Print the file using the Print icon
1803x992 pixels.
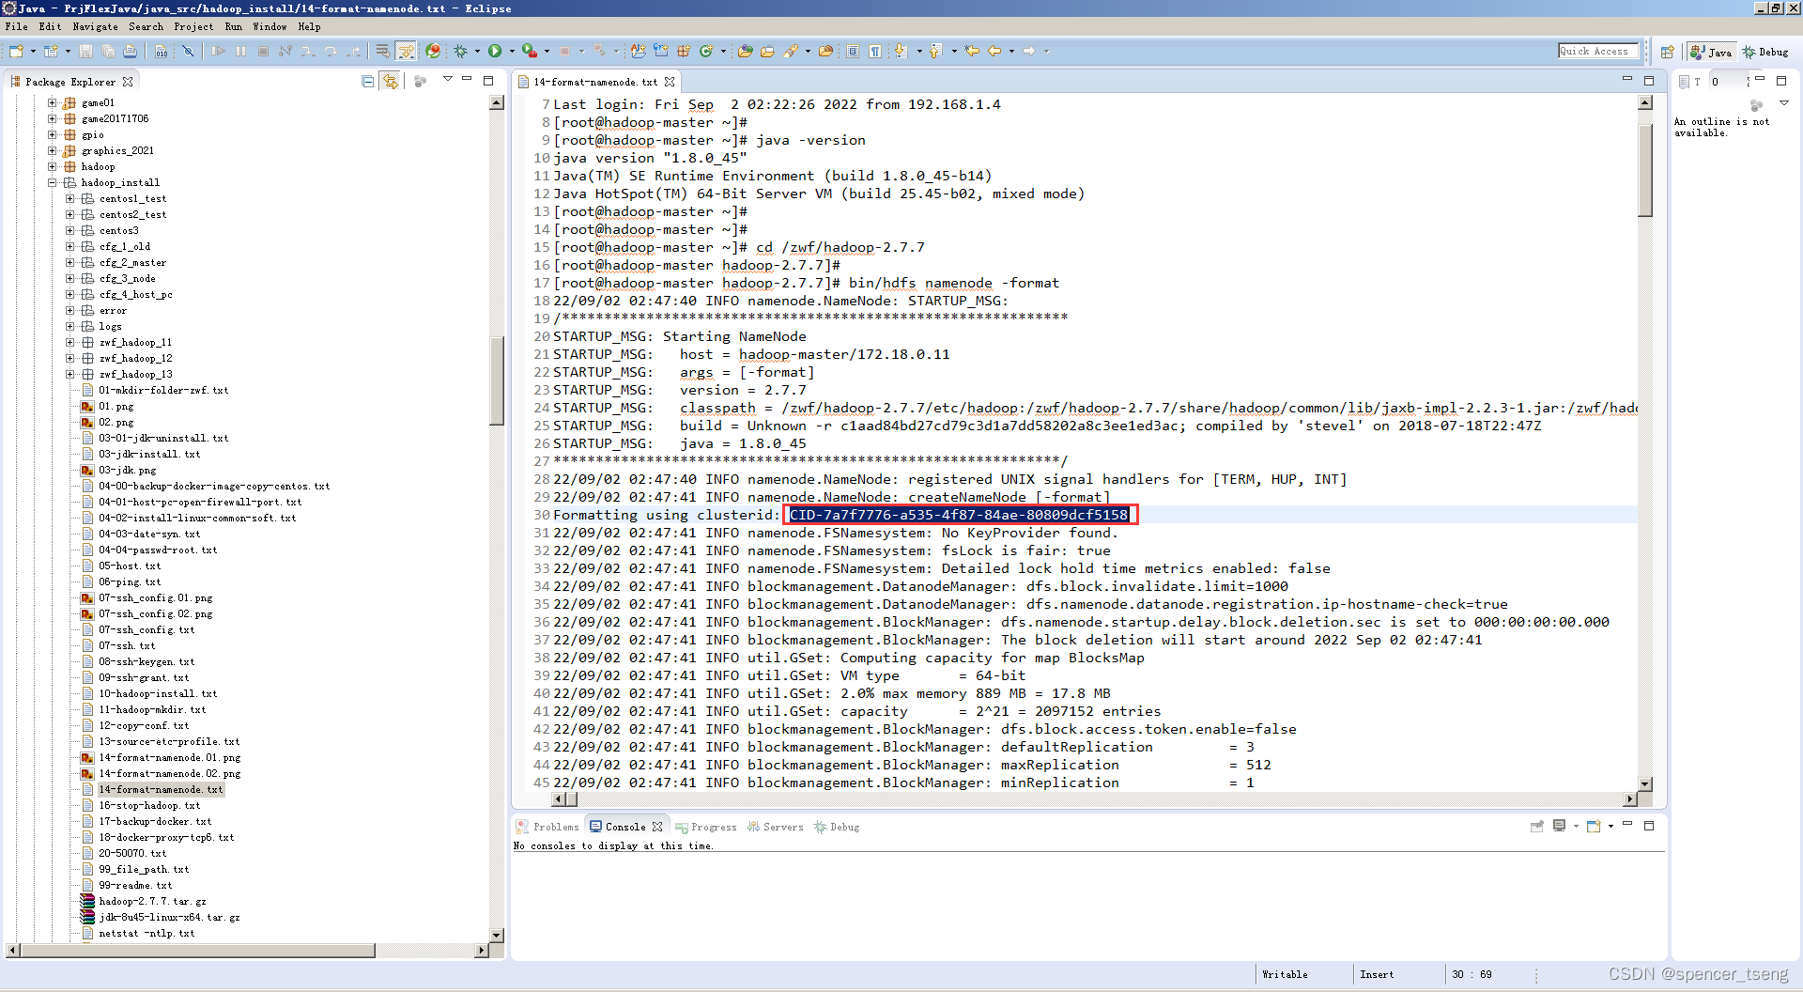point(131,52)
